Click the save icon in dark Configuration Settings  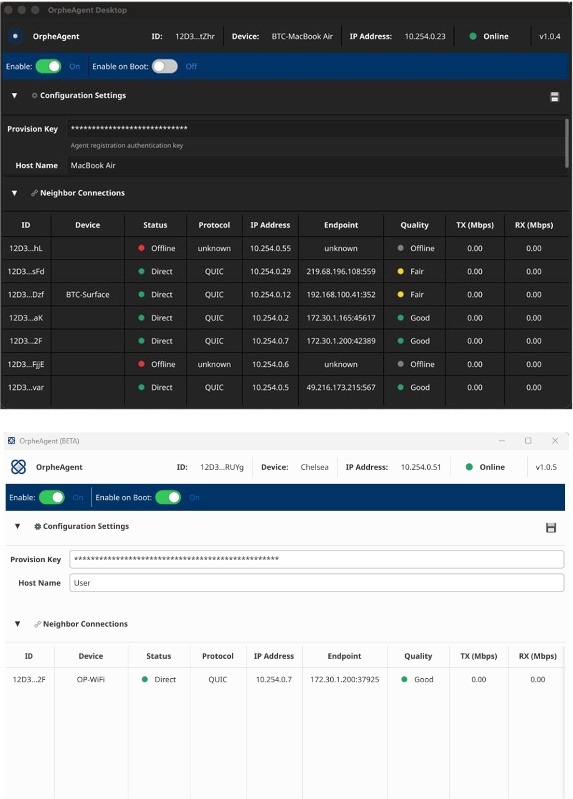[554, 97]
